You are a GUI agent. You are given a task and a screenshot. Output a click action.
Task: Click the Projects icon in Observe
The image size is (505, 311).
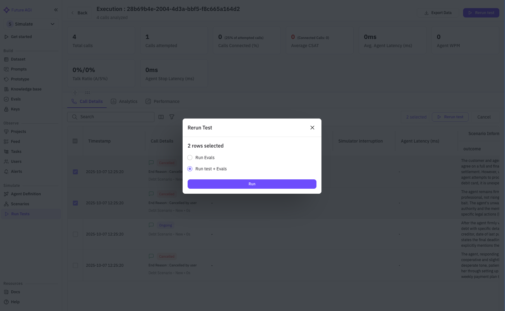[6, 132]
